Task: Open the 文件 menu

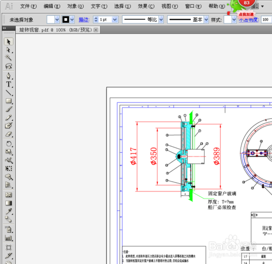Action: tap(28, 6)
